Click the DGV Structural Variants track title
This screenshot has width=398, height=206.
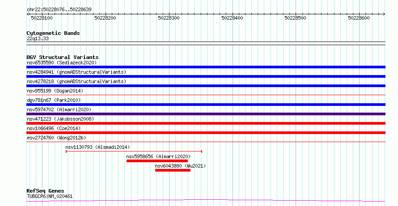[x=63, y=57]
